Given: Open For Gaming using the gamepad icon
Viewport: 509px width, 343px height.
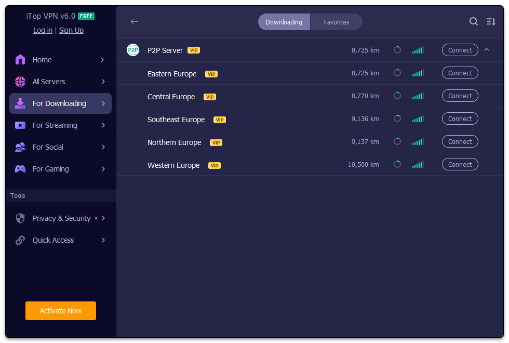Looking at the screenshot, I should (20, 169).
